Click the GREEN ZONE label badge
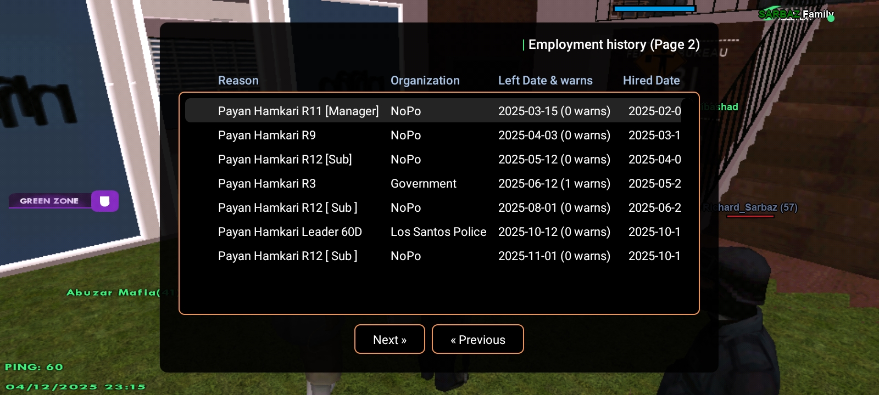This screenshot has height=395, width=879. click(49, 201)
